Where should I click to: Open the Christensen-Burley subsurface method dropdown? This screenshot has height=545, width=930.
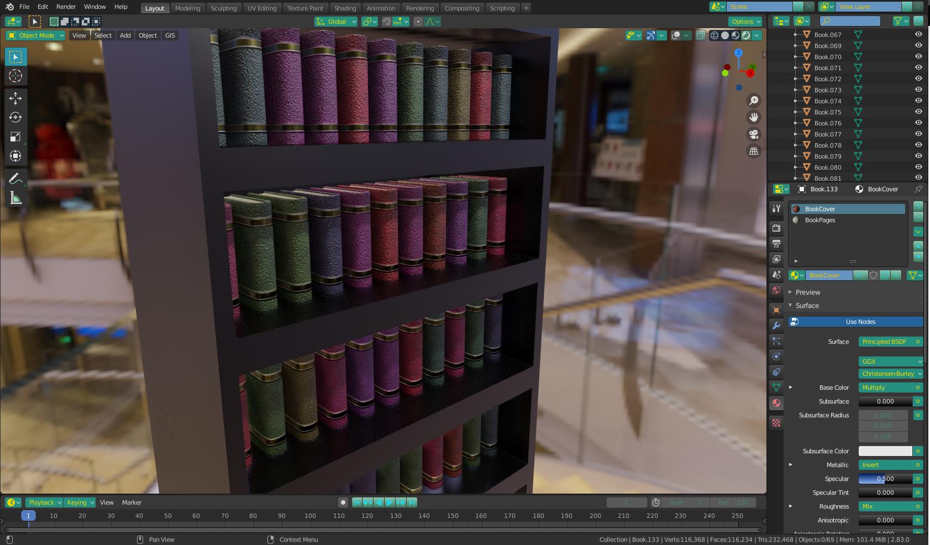click(x=891, y=374)
